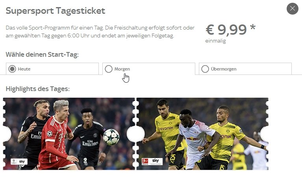
Task: Select the Heute radio button
Action: (x=12, y=69)
